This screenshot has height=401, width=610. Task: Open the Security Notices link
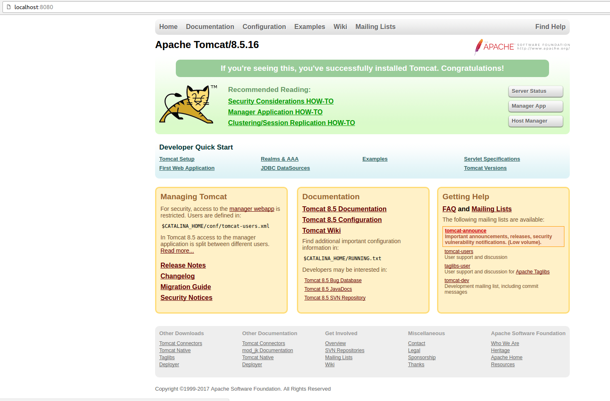[x=186, y=298]
